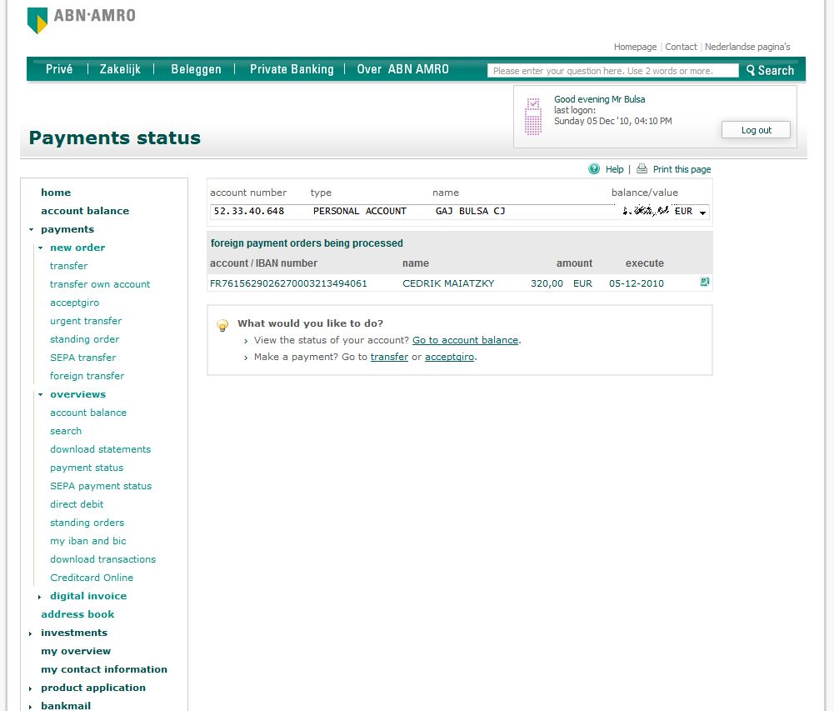Expand the investments menu section
The height and width of the screenshot is (711, 834).
coord(31,633)
